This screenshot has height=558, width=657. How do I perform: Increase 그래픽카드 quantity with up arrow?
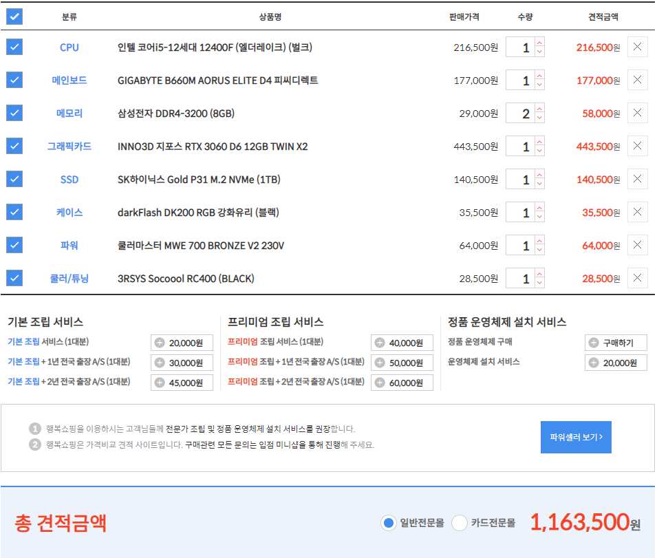tap(539, 142)
